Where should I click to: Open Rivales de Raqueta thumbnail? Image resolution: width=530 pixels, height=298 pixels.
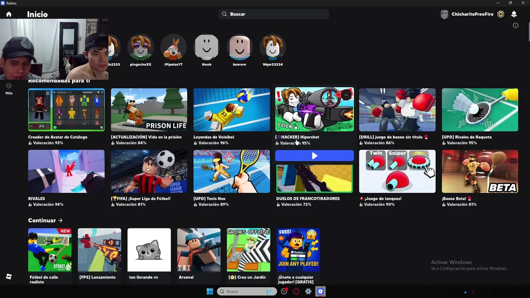(x=480, y=110)
